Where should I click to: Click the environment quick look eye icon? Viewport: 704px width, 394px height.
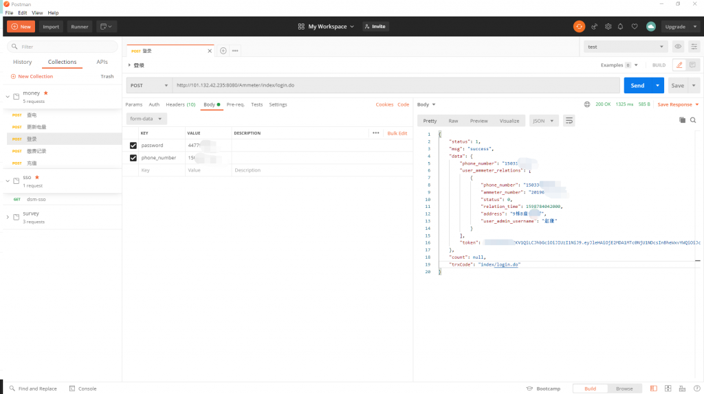tap(678, 47)
